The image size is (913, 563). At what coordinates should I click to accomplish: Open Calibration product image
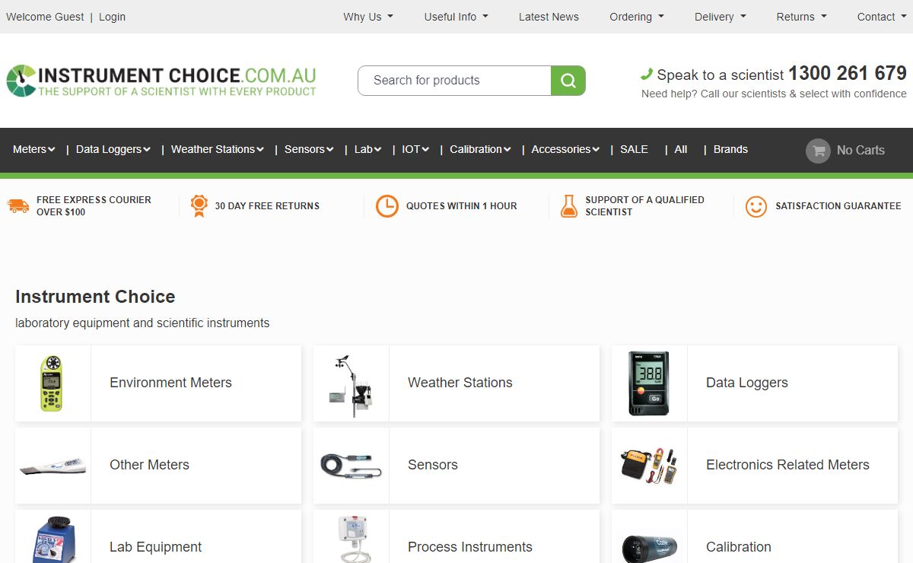[649, 546]
